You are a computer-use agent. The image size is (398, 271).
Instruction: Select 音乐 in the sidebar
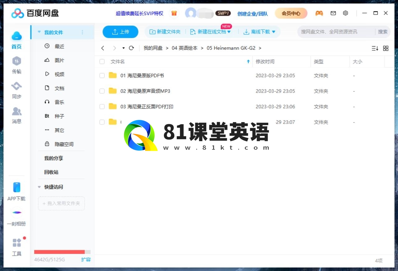59,102
